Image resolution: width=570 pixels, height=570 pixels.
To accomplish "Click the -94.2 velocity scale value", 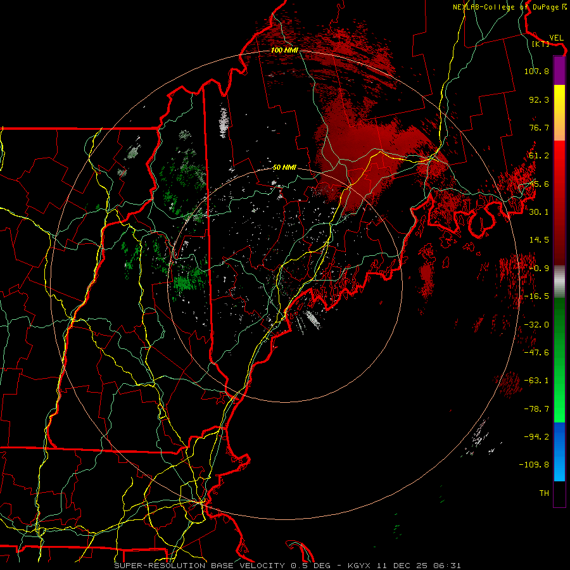I will [536, 437].
